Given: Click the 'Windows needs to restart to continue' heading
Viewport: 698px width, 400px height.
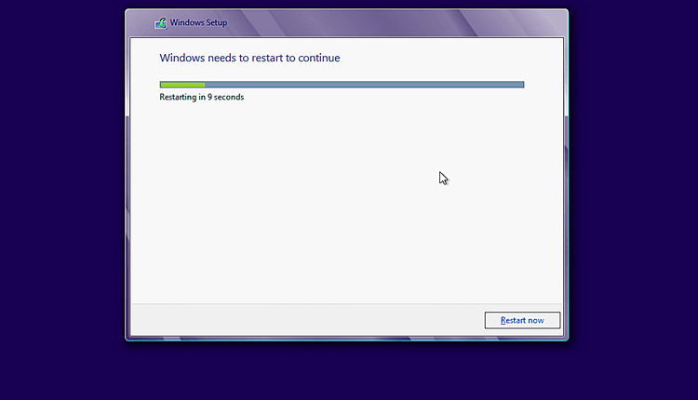Looking at the screenshot, I should tap(249, 58).
